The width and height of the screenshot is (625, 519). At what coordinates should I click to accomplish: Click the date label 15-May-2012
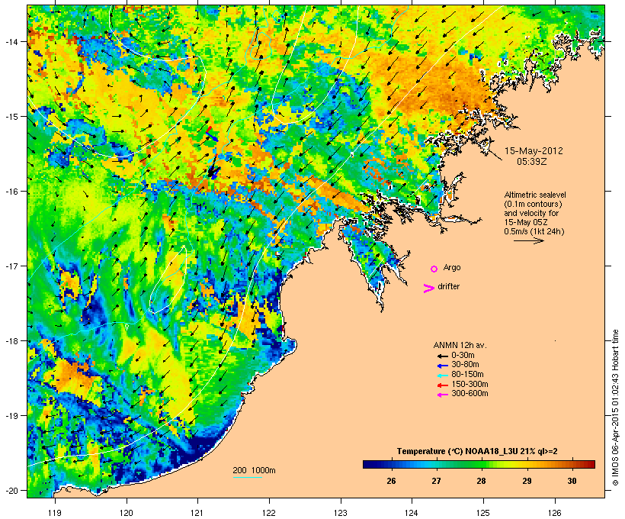534,151
